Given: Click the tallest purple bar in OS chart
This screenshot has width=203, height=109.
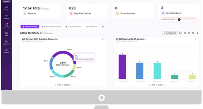Looking at the screenshot, I should click(x=122, y=67).
